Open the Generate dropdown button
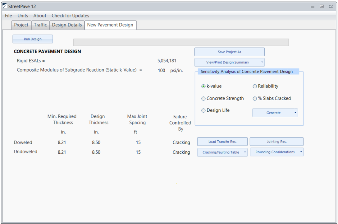338x224 pixels. coord(295,113)
